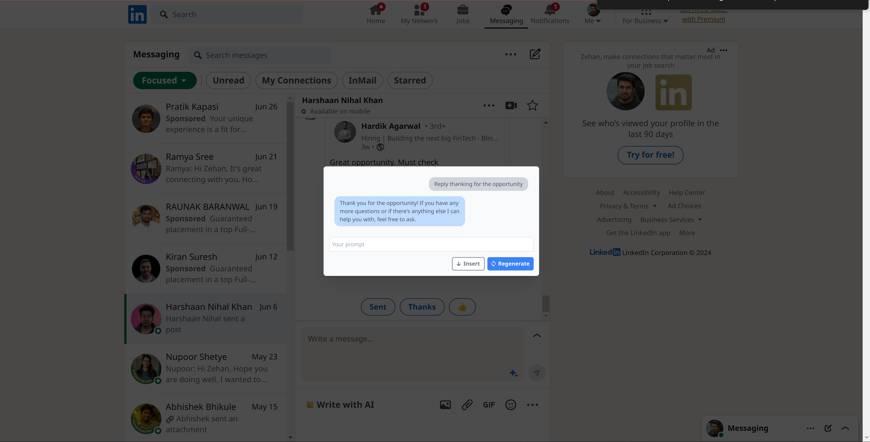This screenshot has height=442, width=870.
Task: Click the Regenerate button
Action: point(510,263)
